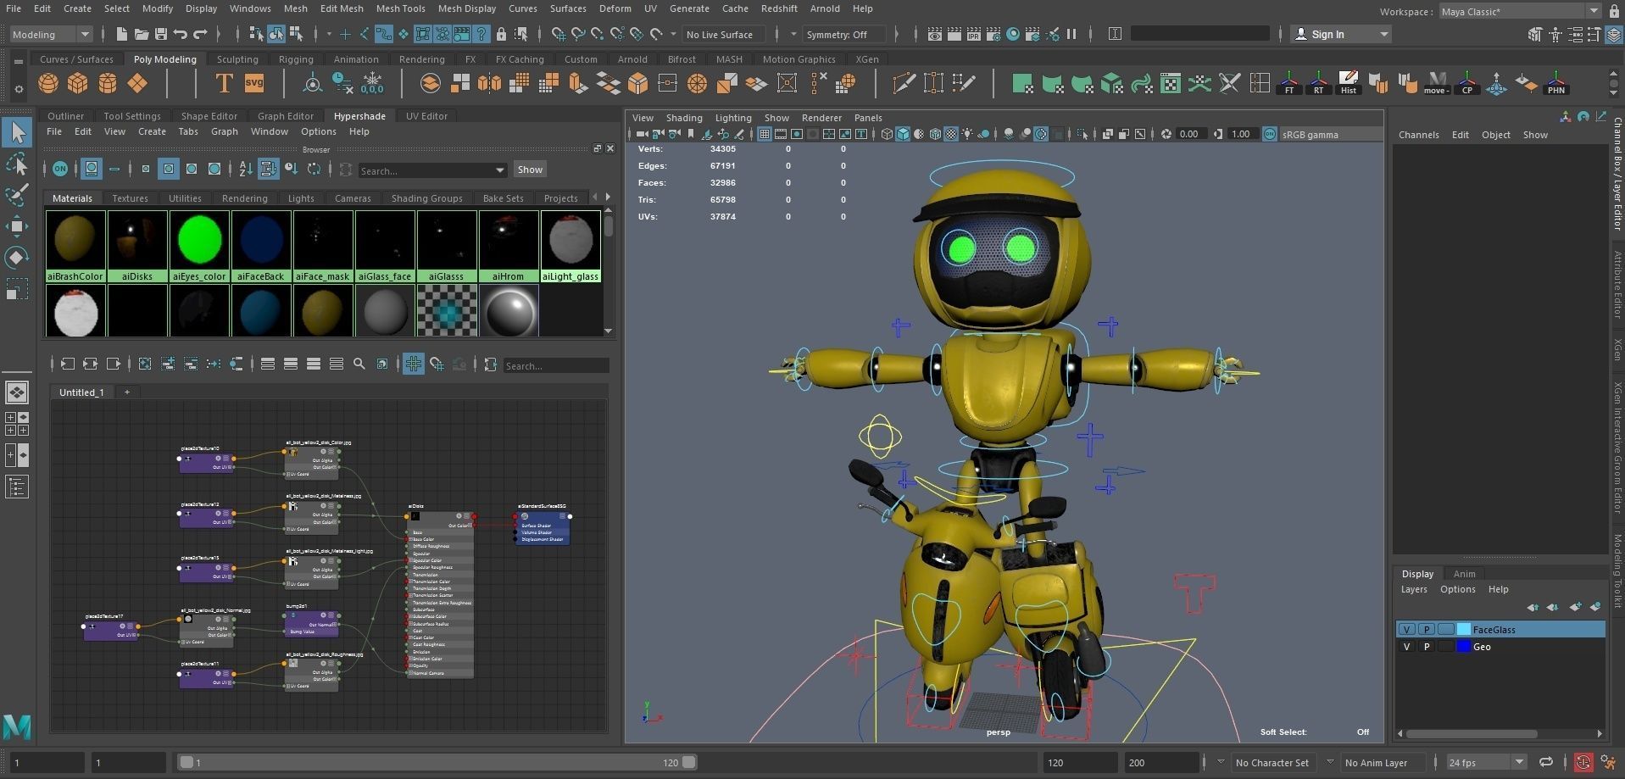The image size is (1625, 779).
Task: Click the layer editor horizontal scrollbar
Action: (x=1471, y=733)
